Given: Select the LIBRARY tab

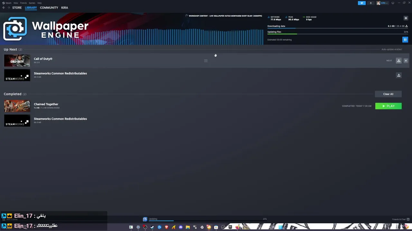Looking at the screenshot, I should (31, 8).
